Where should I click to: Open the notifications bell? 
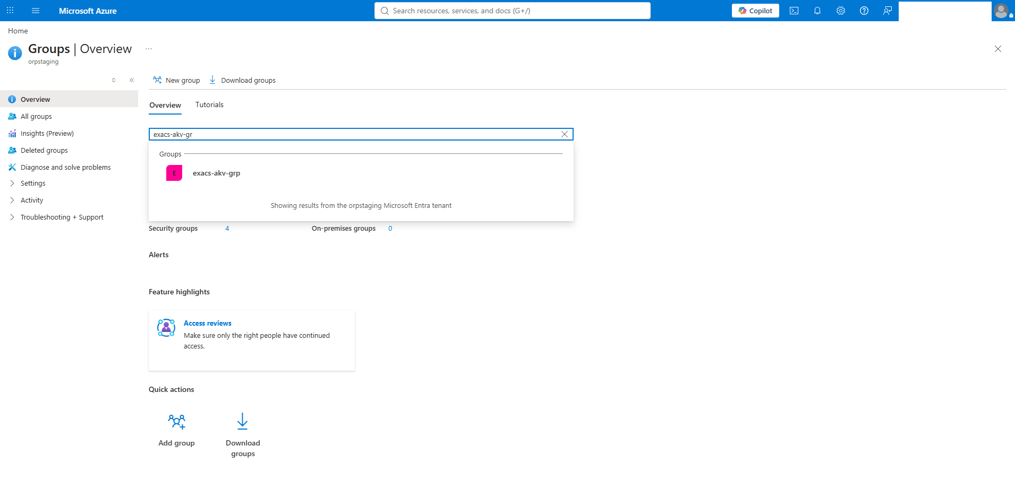pyautogui.click(x=817, y=11)
